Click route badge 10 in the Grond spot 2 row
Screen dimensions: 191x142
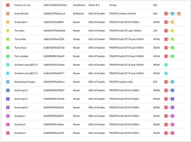pos(172,90)
